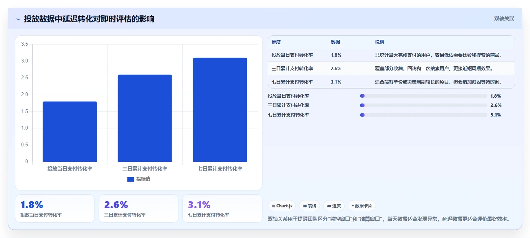The width and height of the screenshot is (530, 238).
Task: Click the 3.1% data card
Action: 222,208
